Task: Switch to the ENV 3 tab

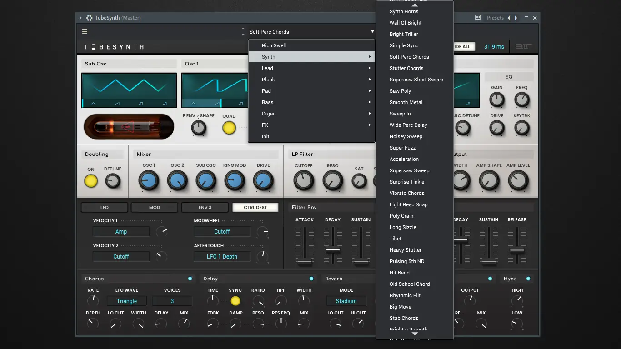Action: (205, 208)
